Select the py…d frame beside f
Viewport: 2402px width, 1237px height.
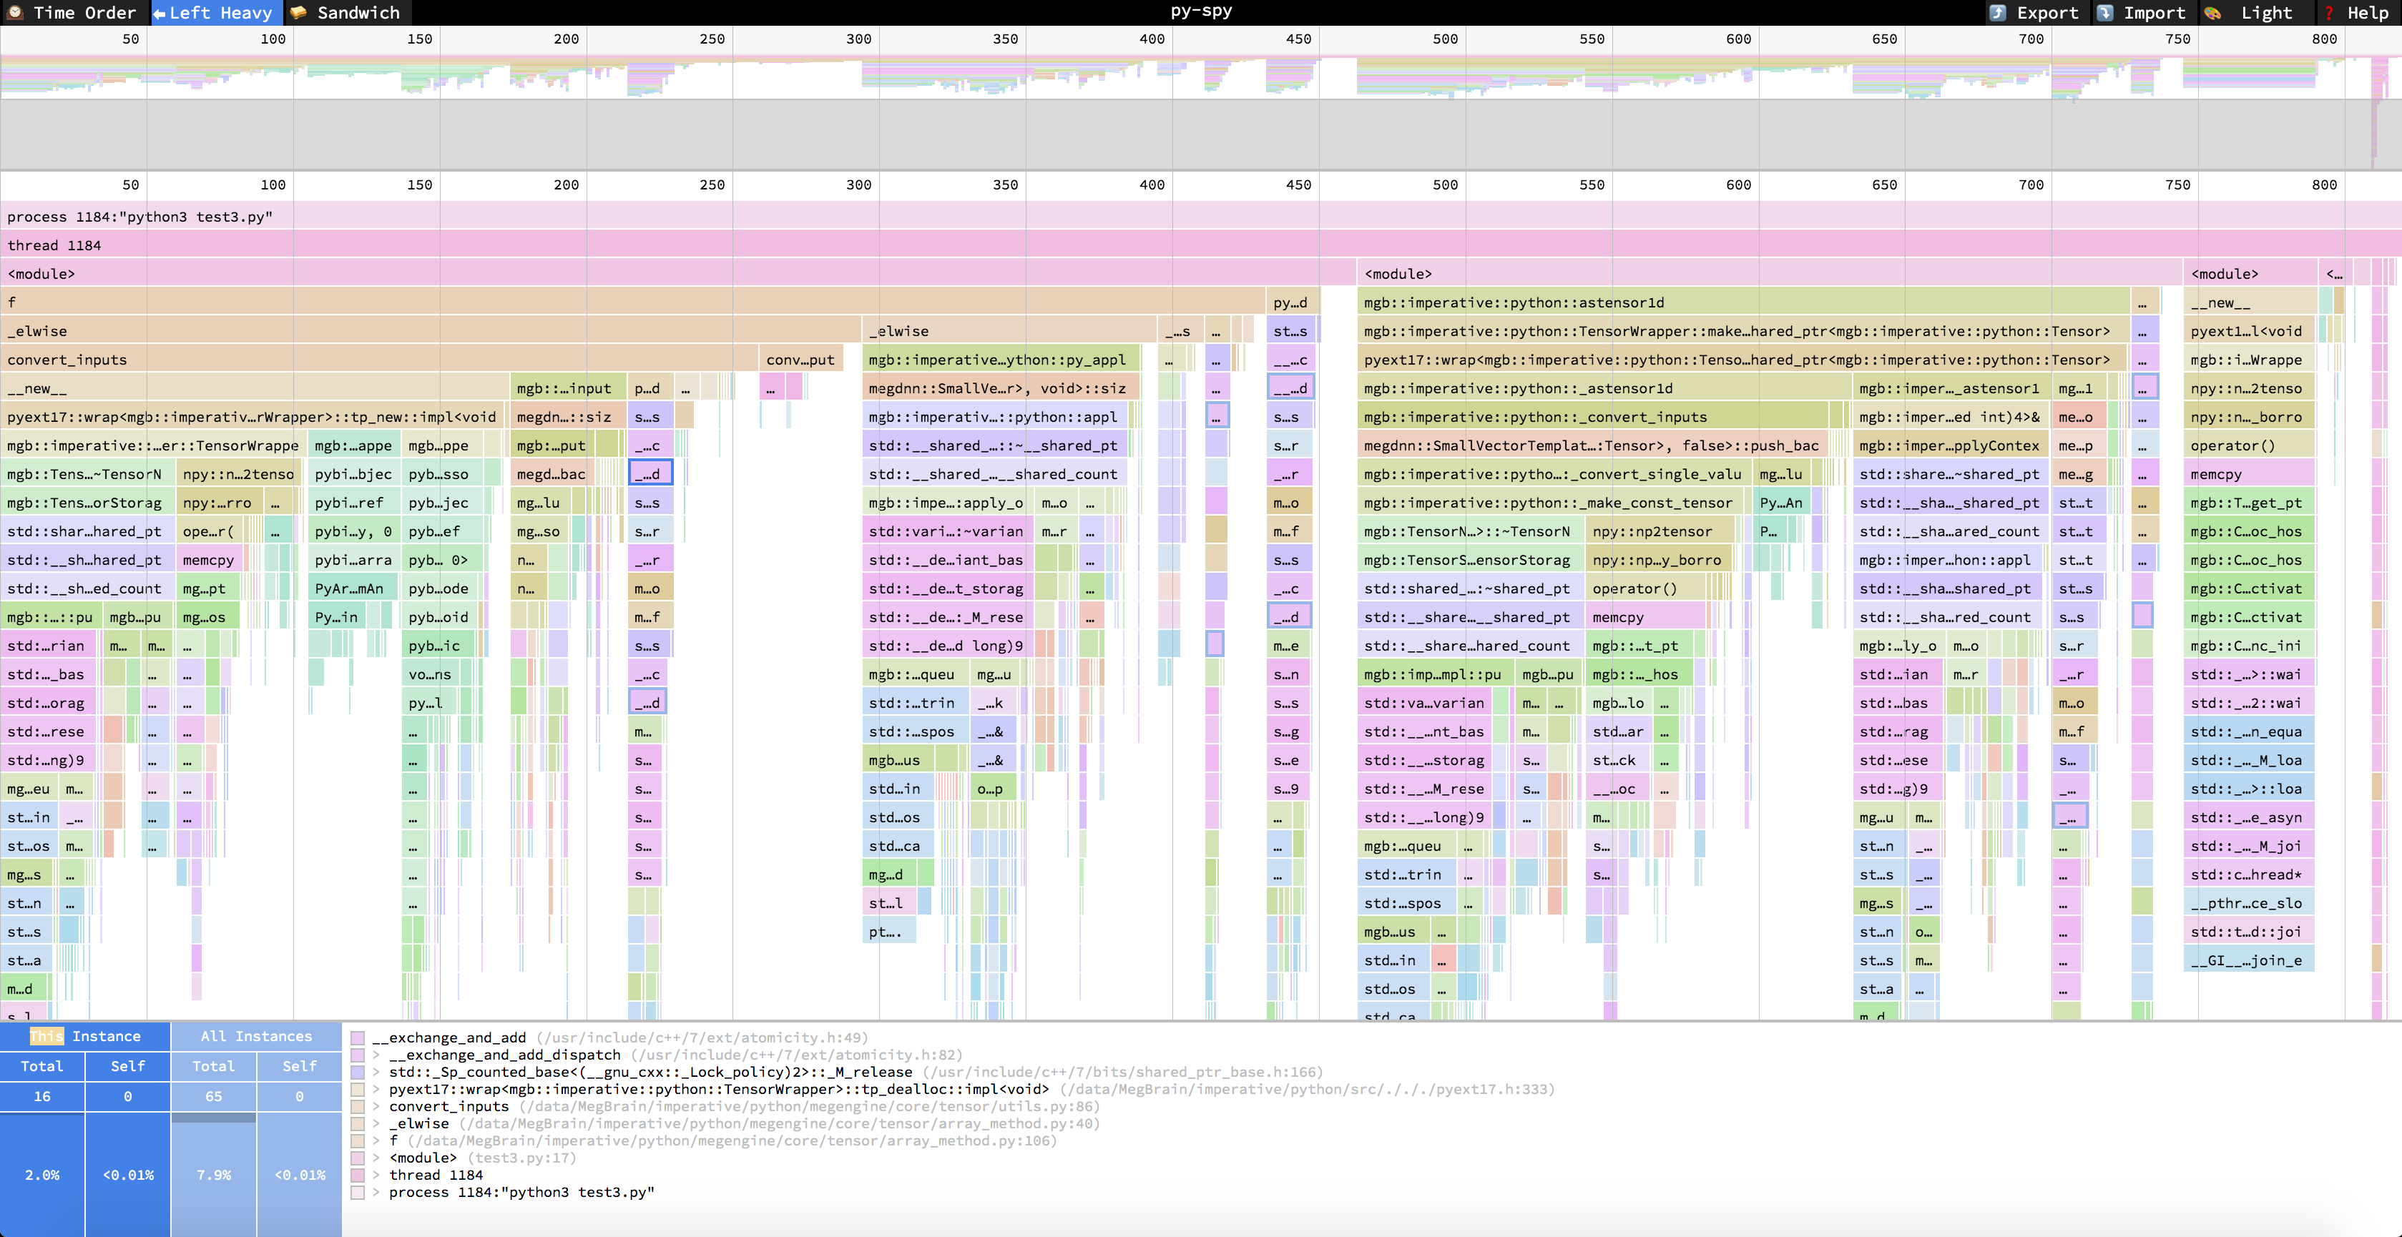tap(1293, 302)
